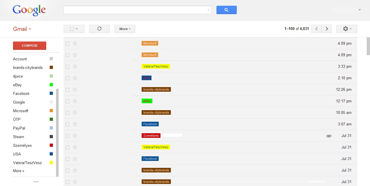370x186 pixels.
Task: Check the brands-citybrands 10:05 am email checkbox
Action: pyautogui.click(x=67, y=113)
